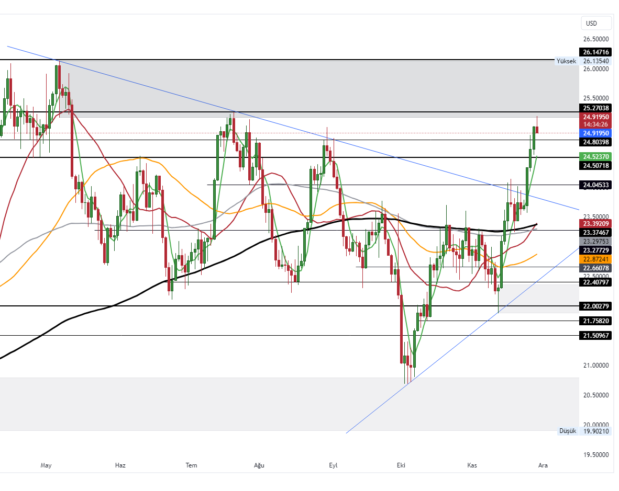The image size is (619, 491).
Task: Click the green 24.52370 price label
Action: (x=595, y=157)
